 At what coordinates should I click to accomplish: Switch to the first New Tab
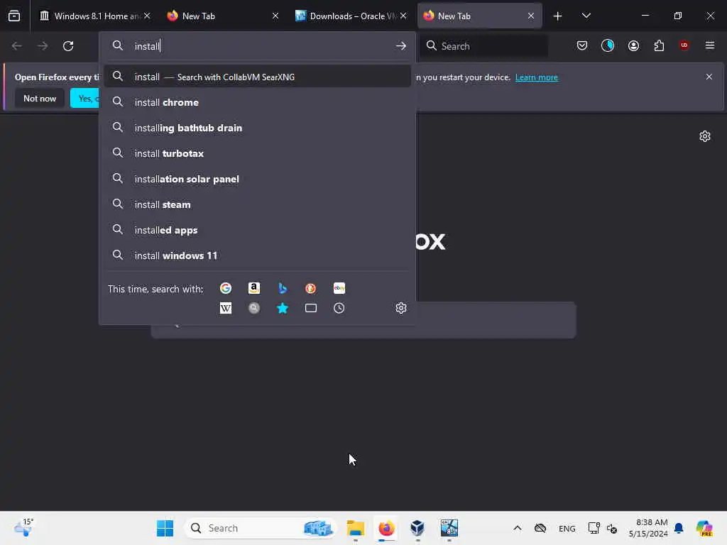click(222, 16)
